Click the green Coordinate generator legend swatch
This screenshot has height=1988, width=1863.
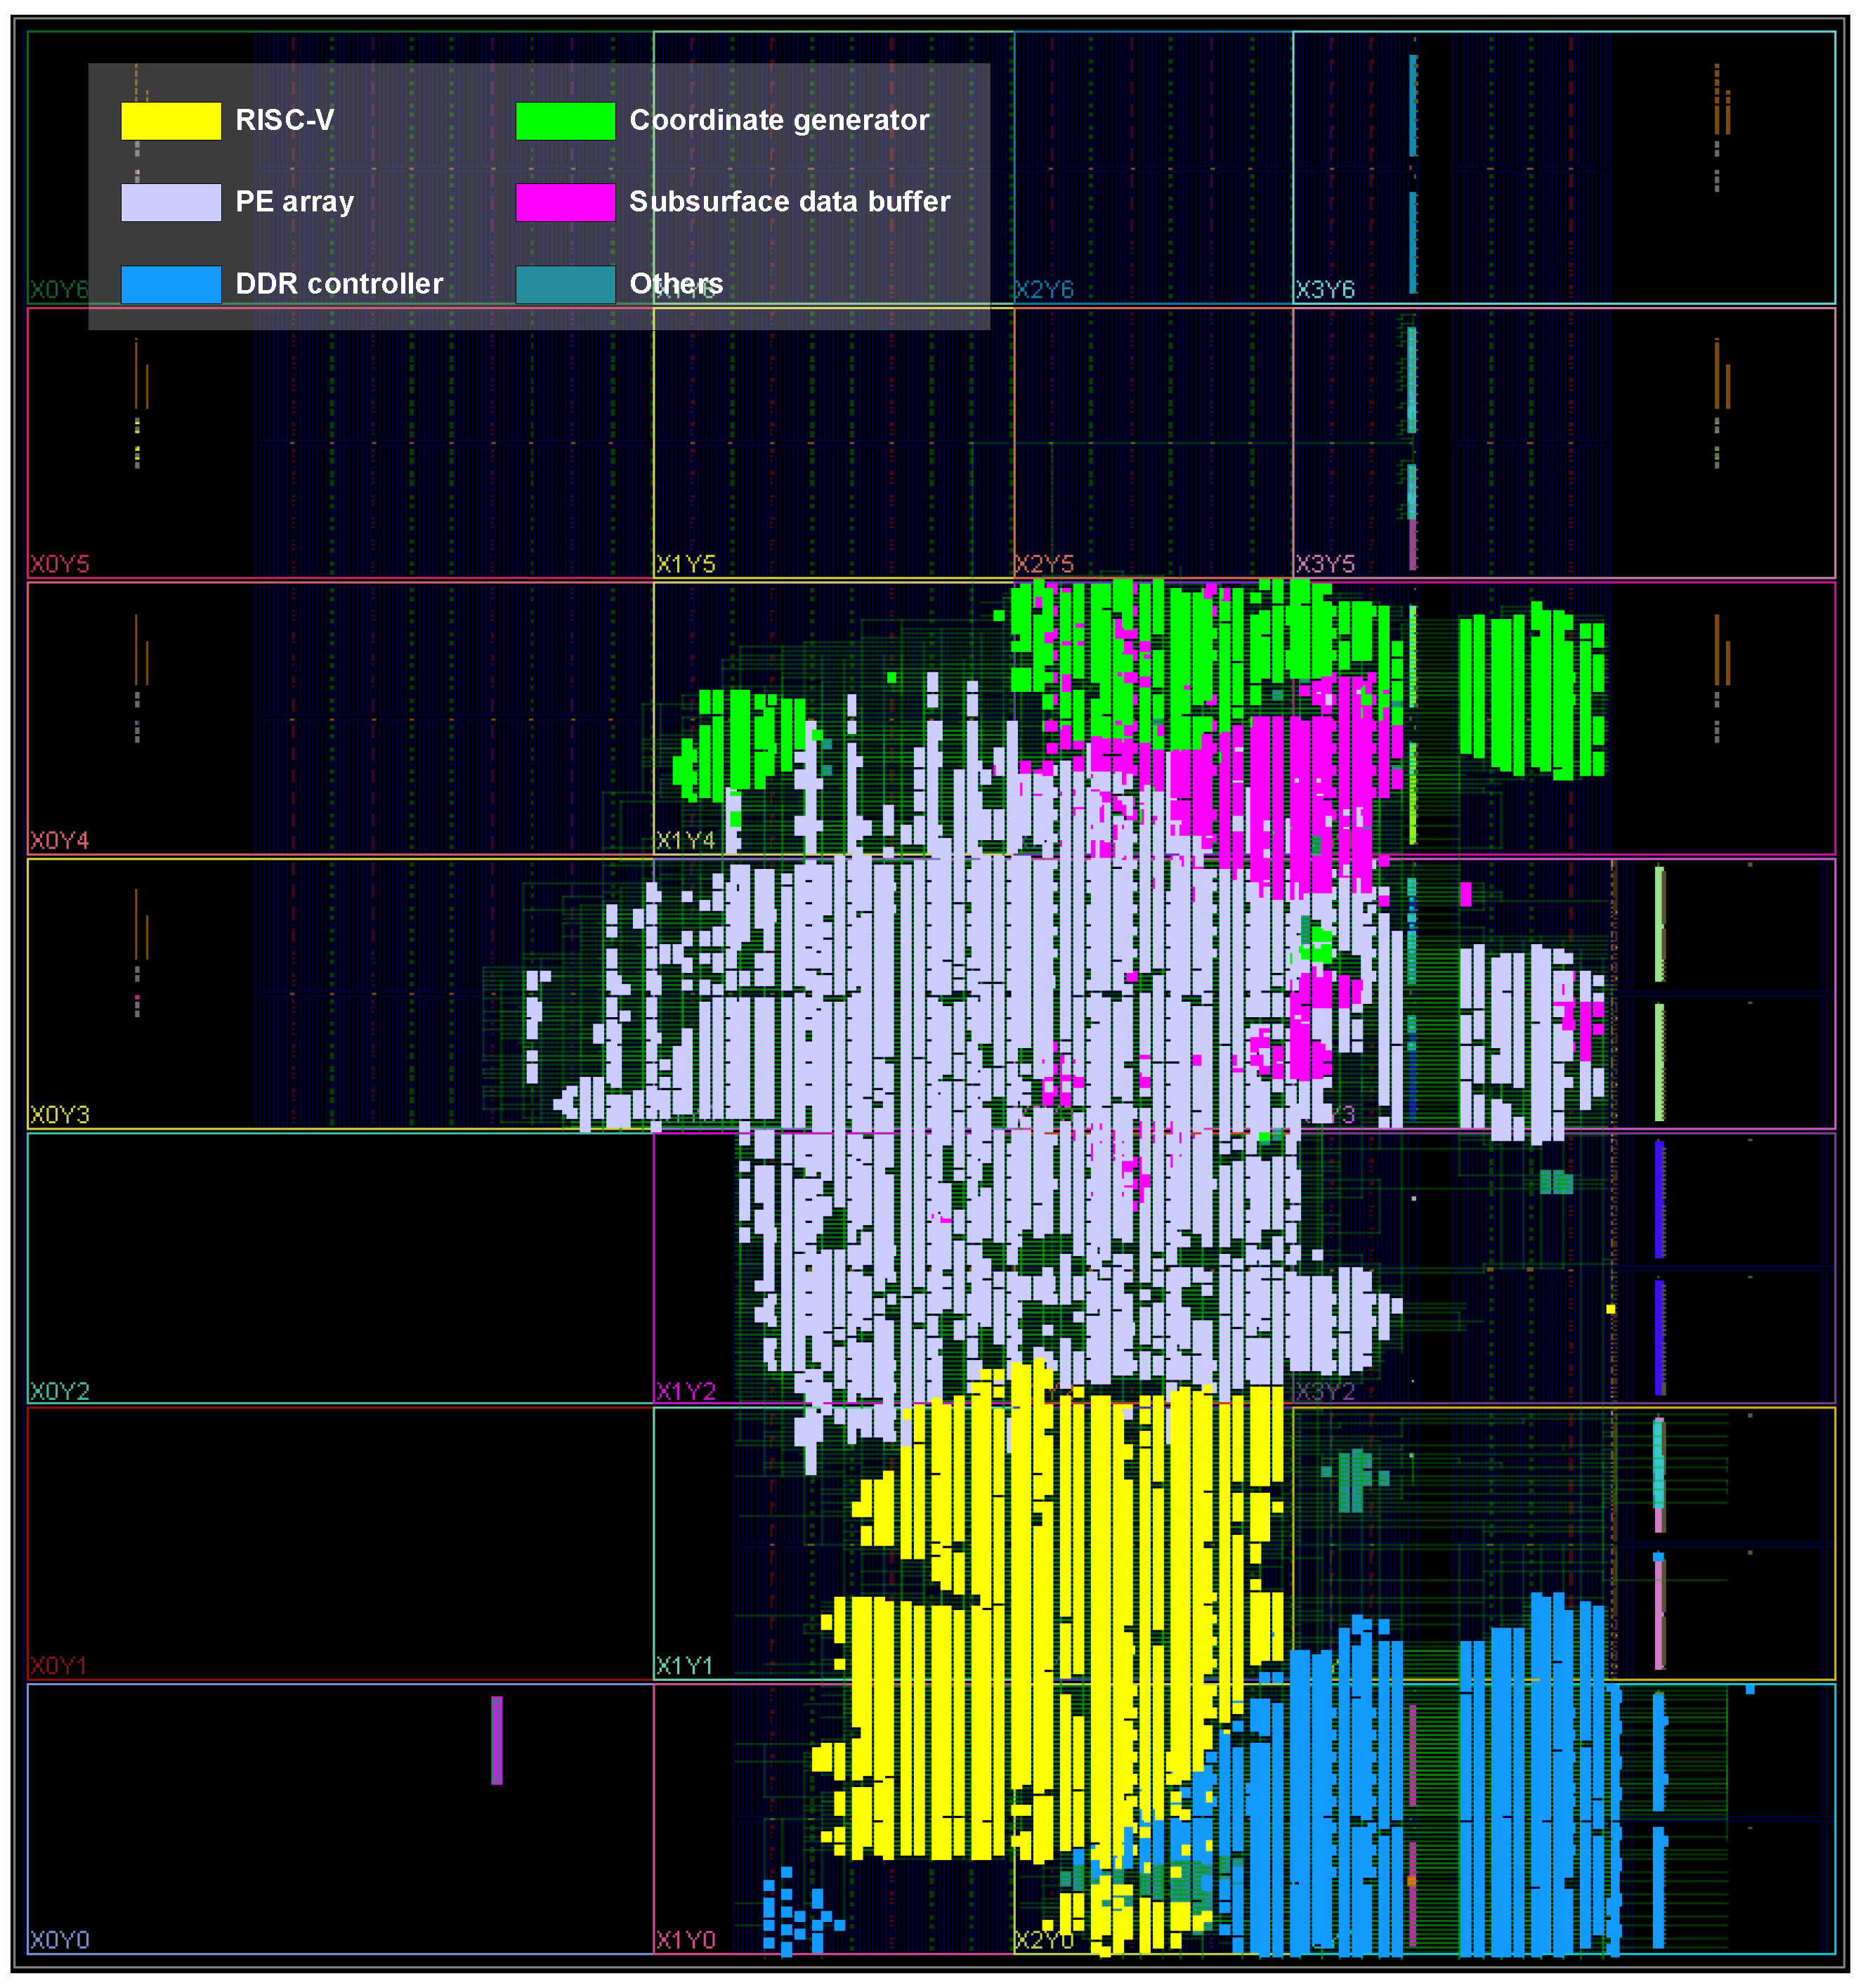pos(565,121)
